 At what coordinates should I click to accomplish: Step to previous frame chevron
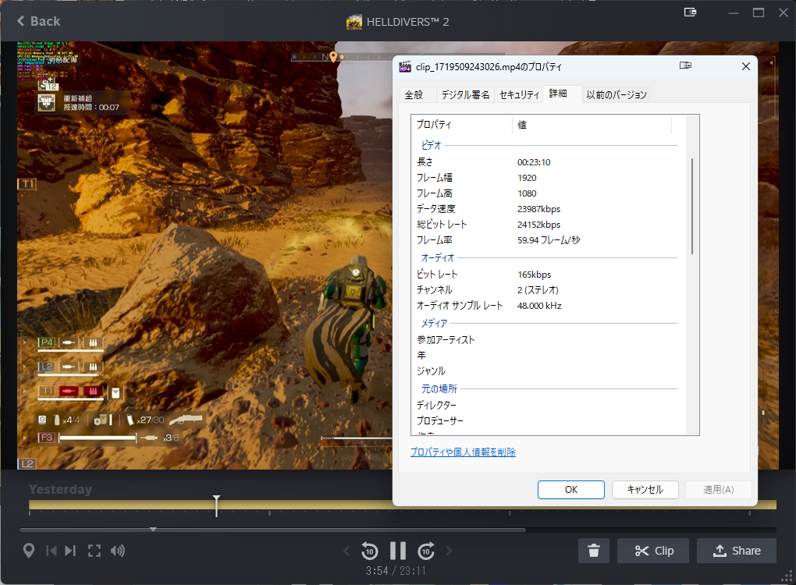pos(346,551)
